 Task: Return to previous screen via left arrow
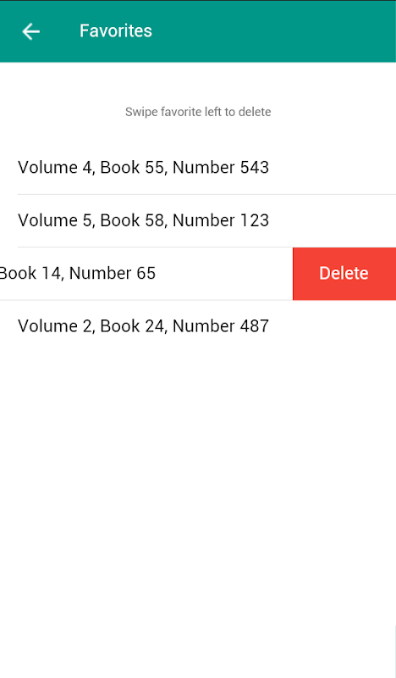click(30, 31)
